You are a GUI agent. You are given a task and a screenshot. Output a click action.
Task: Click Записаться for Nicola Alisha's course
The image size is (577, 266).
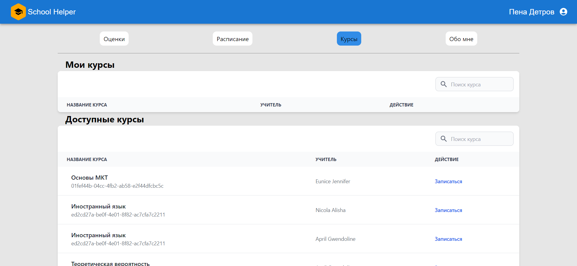tap(448, 210)
